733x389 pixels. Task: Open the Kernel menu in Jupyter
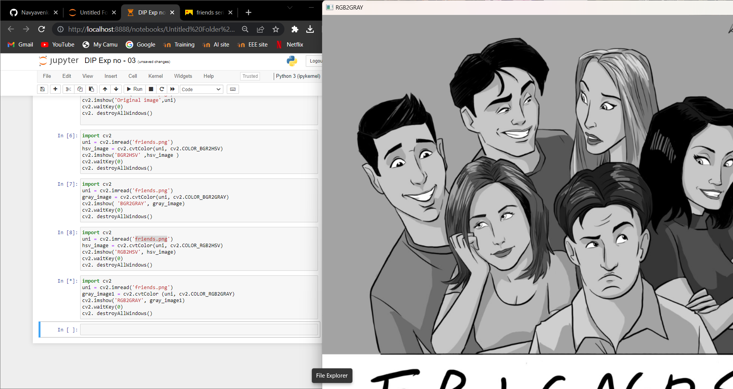click(x=156, y=76)
